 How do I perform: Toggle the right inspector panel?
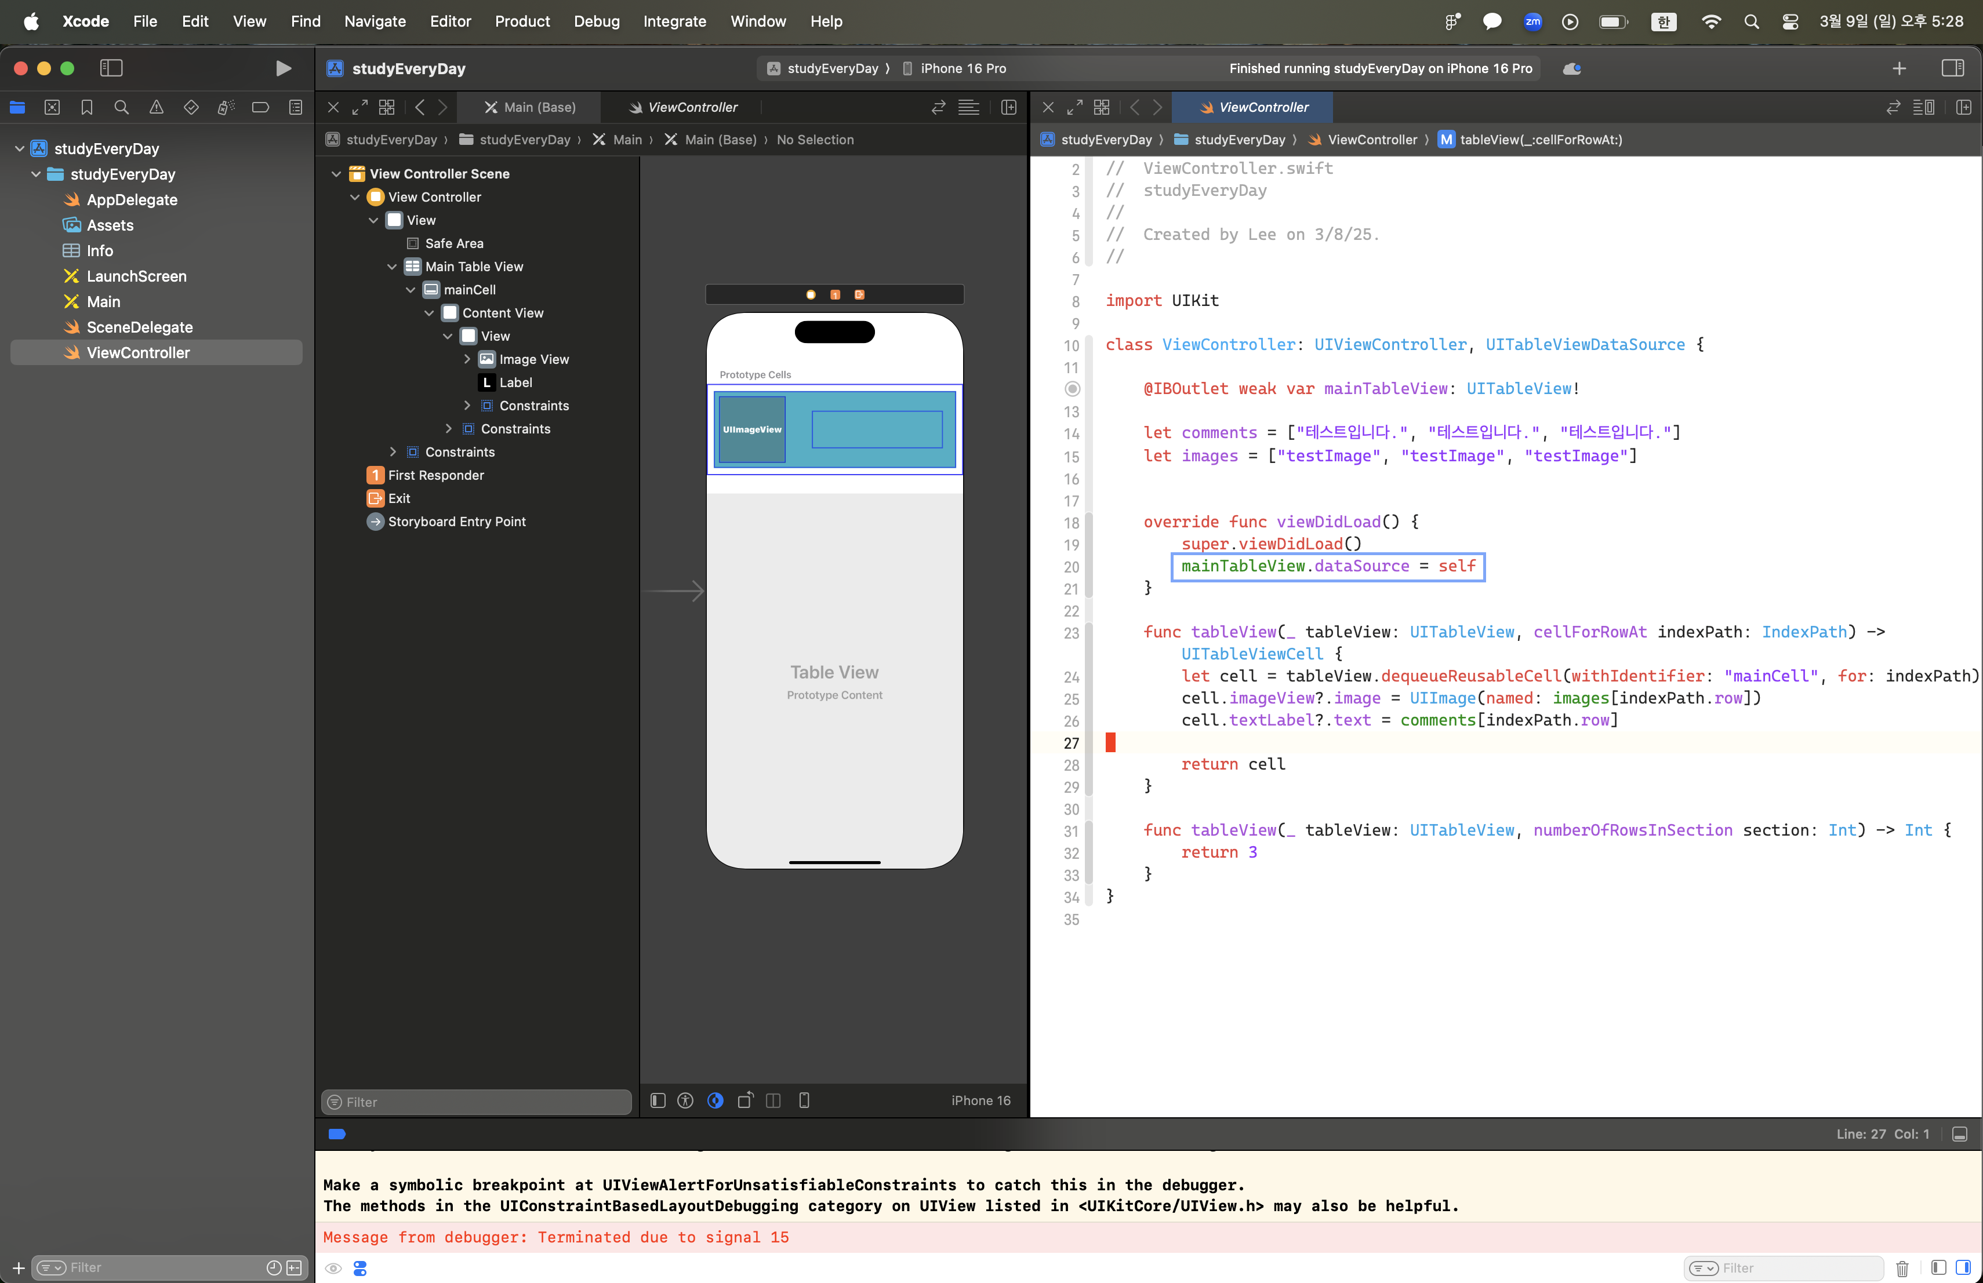pyautogui.click(x=1952, y=68)
